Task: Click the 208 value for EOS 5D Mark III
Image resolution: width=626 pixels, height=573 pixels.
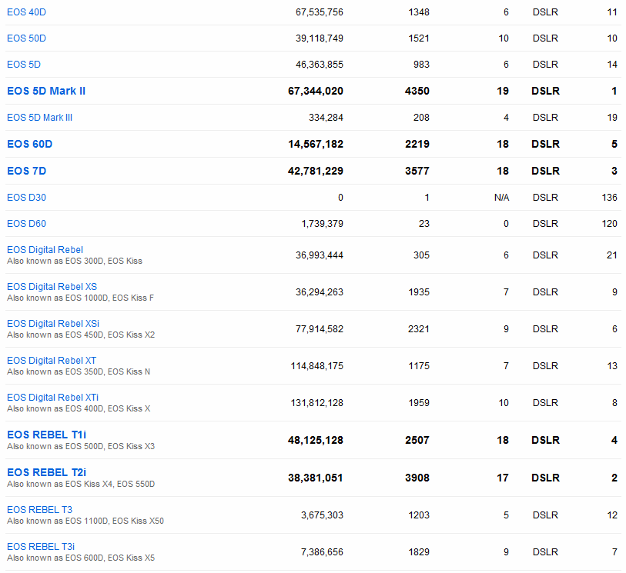Action: (x=421, y=118)
